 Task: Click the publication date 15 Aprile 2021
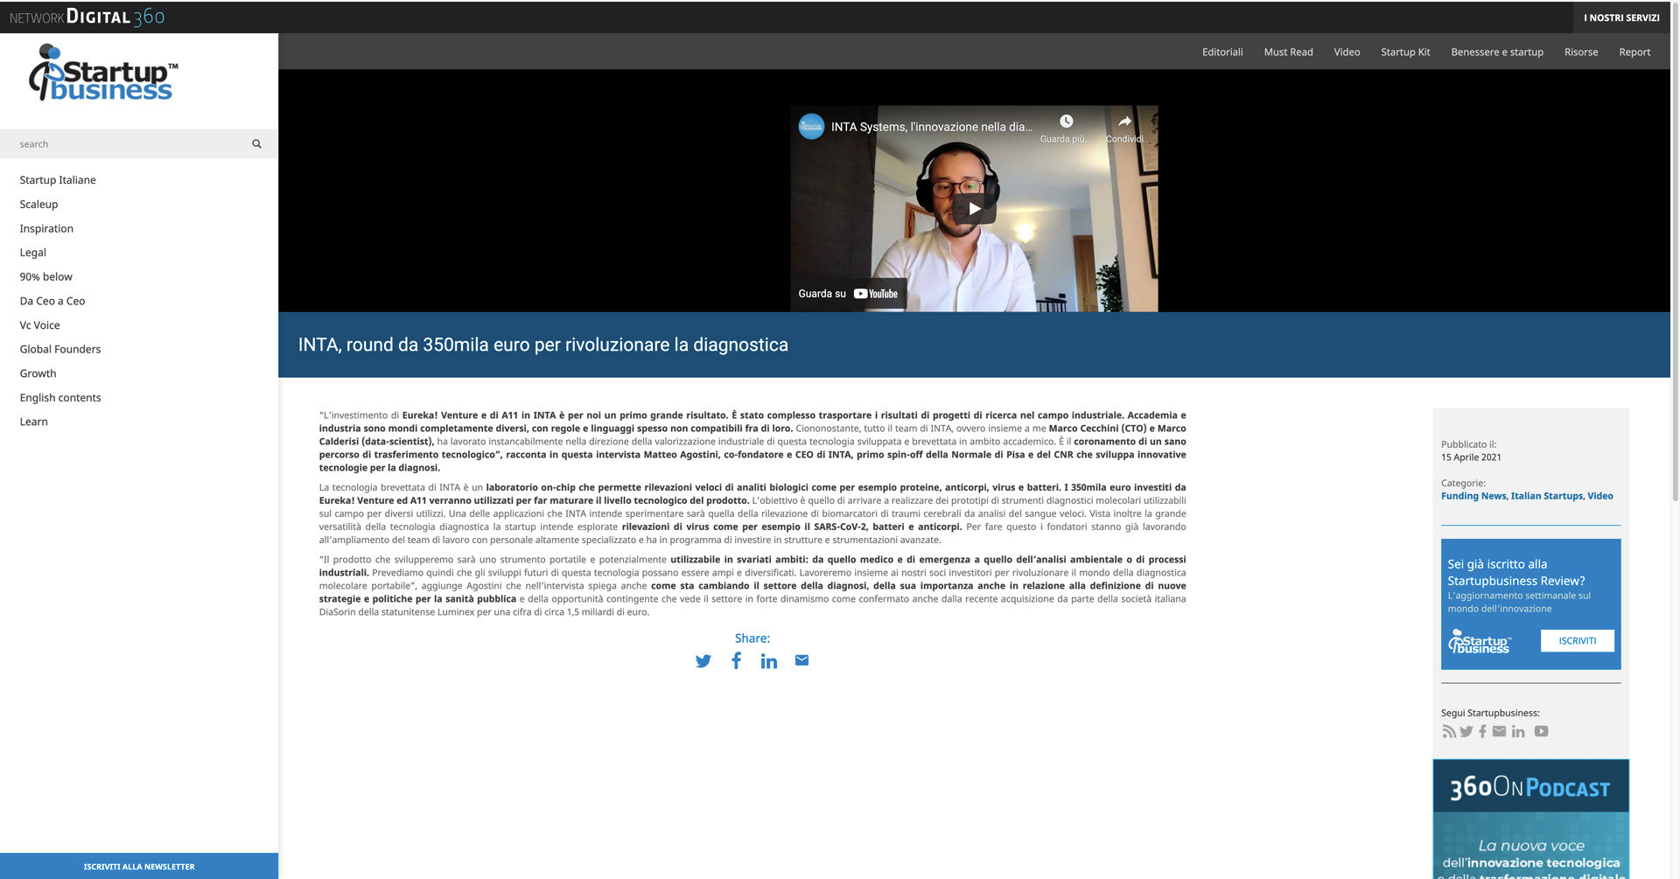tap(1471, 457)
